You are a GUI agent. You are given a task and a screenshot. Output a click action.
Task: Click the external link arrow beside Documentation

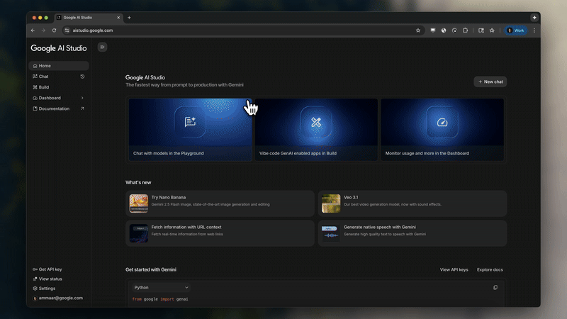coord(82,108)
